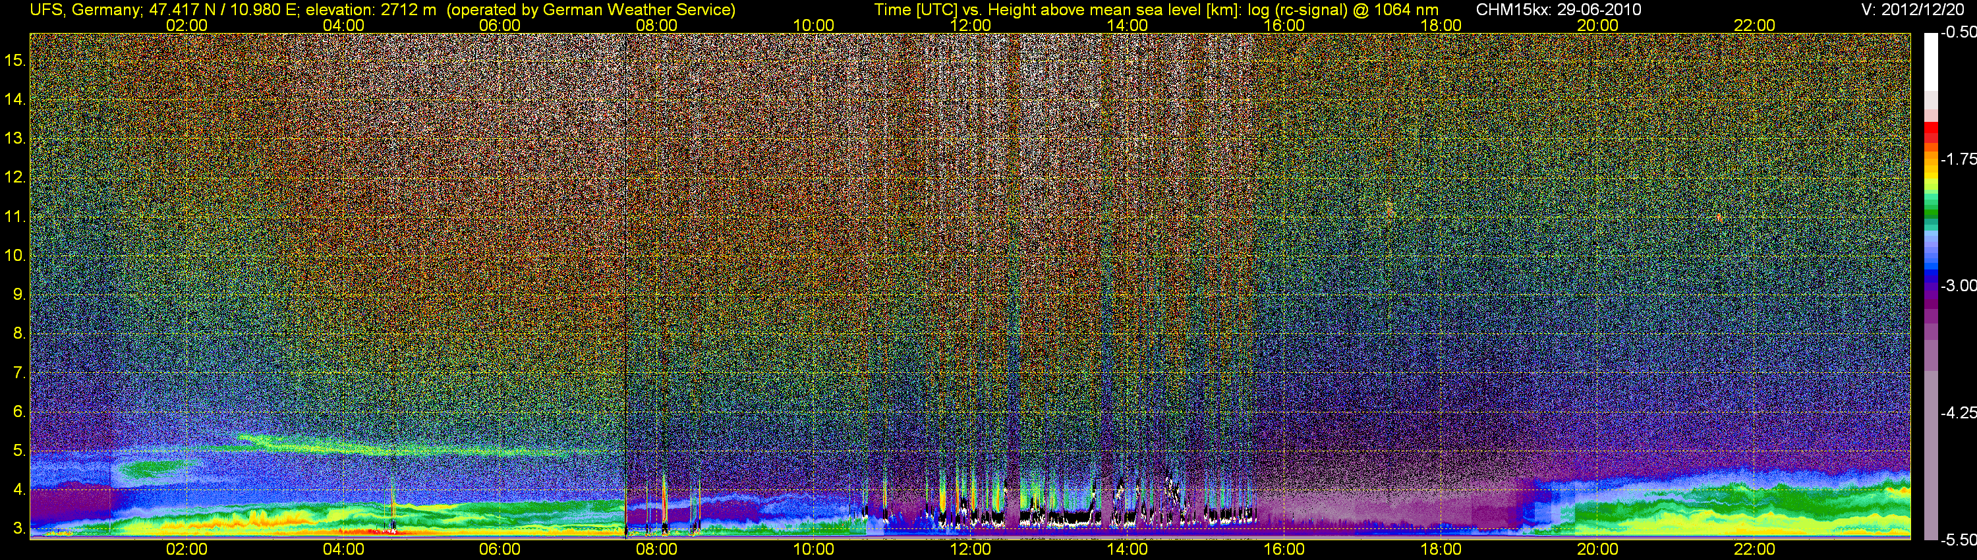Click the '02:00' label on top time axis
Screen dimensions: 1977x560
pos(186,25)
